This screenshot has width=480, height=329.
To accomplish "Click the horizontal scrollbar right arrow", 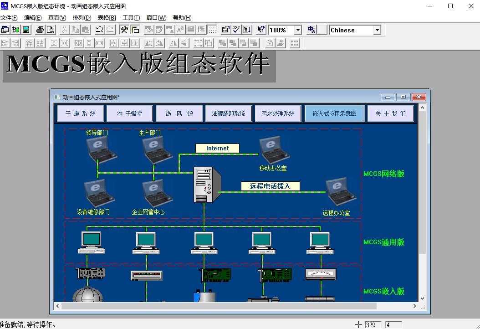I will click(x=414, y=306).
